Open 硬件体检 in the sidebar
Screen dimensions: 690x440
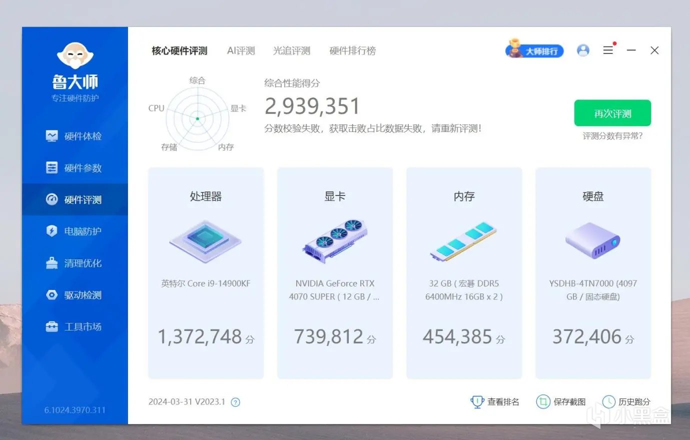click(74, 136)
